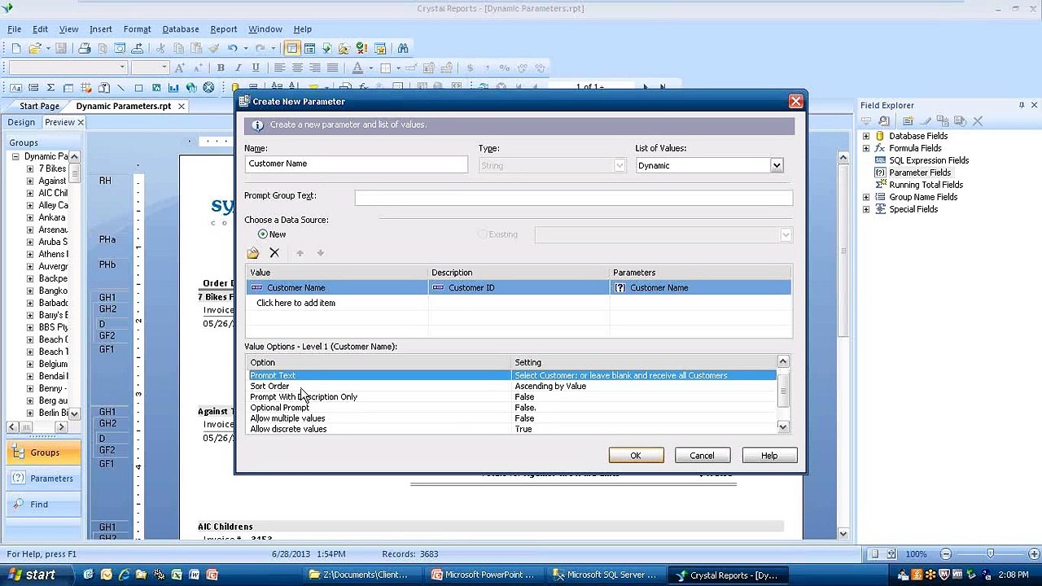This screenshot has width=1042, height=586.
Task: Click the Print icon in toolbar
Action: click(84, 49)
